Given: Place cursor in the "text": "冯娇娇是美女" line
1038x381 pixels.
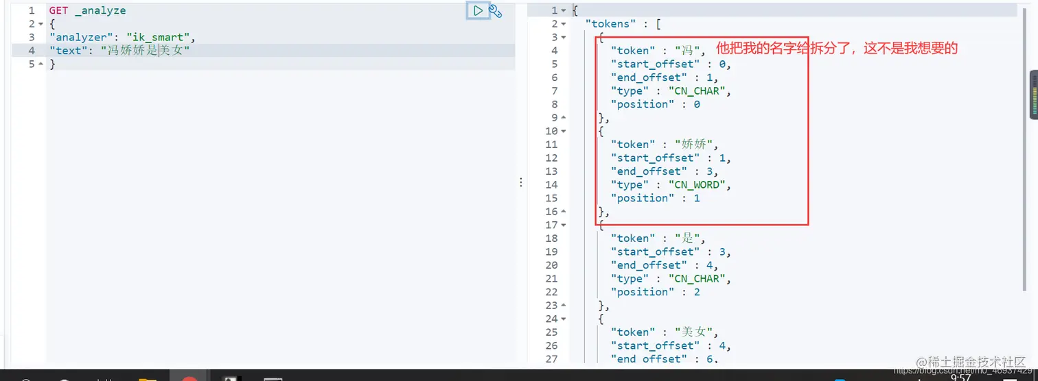Looking at the screenshot, I should (119, 51).
